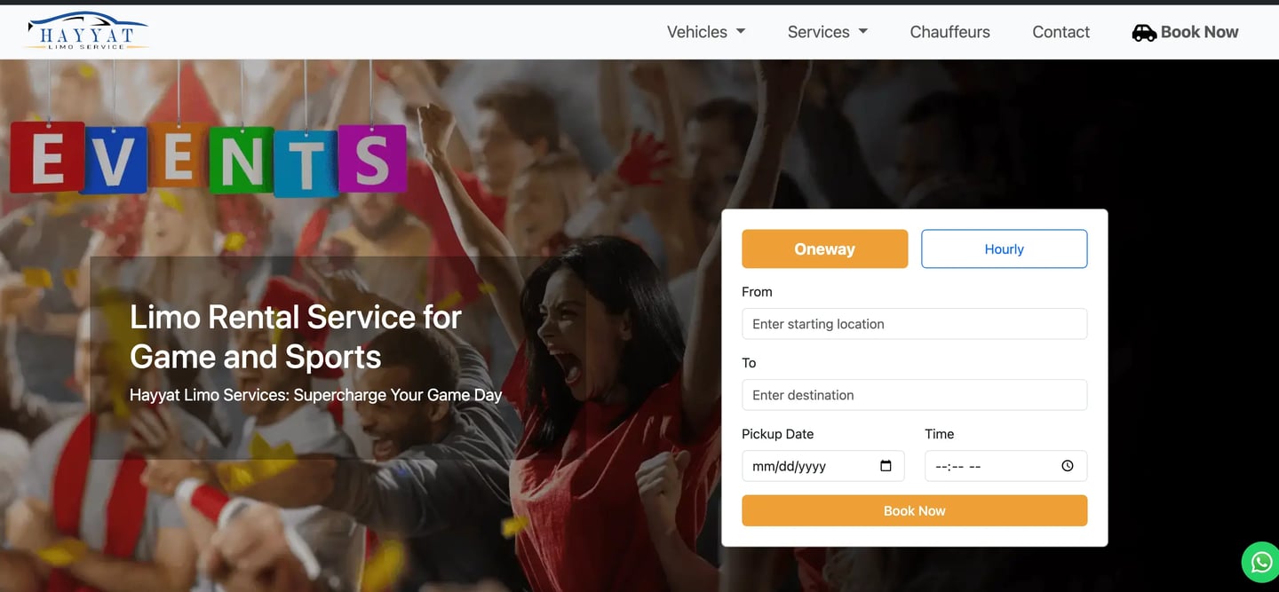
Task: Open the clock picker in Time field
Action: click(1068, 466)
